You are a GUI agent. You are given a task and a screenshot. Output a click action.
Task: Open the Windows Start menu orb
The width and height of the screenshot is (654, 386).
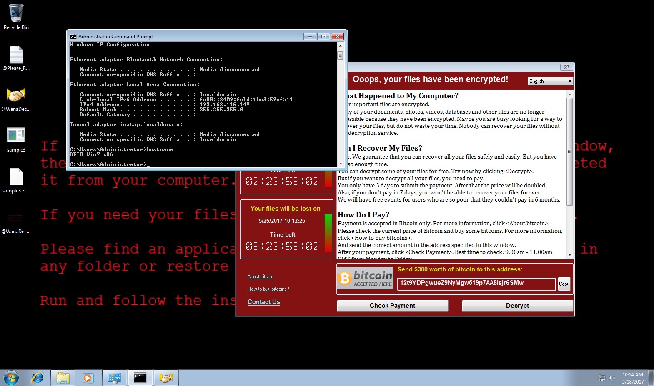coord(11,378)
